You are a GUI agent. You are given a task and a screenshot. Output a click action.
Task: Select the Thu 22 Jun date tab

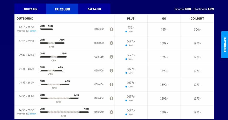(30, 9)
